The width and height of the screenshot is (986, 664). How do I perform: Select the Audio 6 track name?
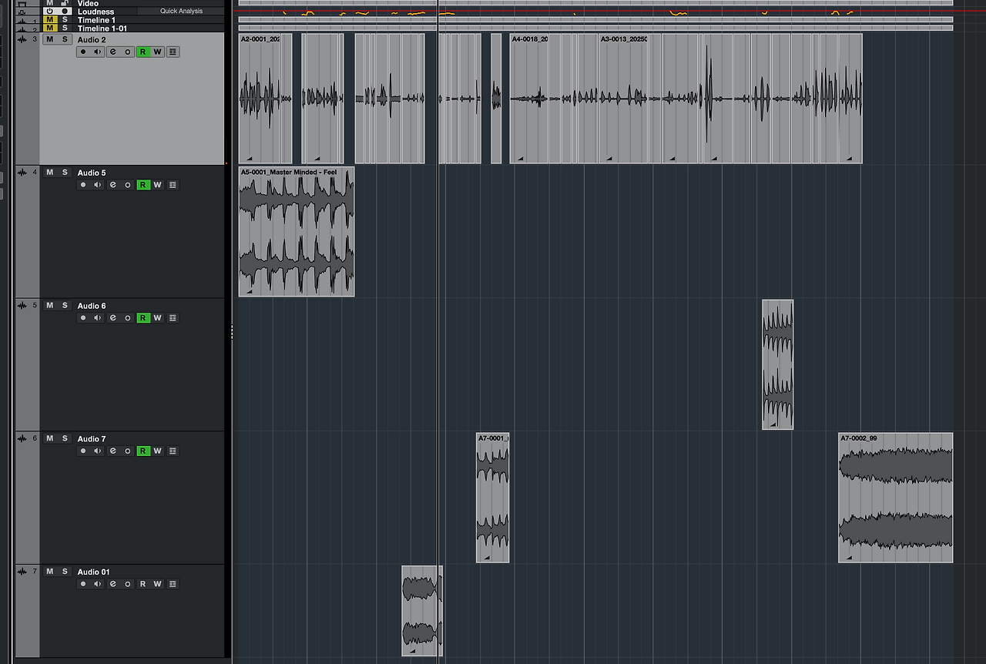92,306
